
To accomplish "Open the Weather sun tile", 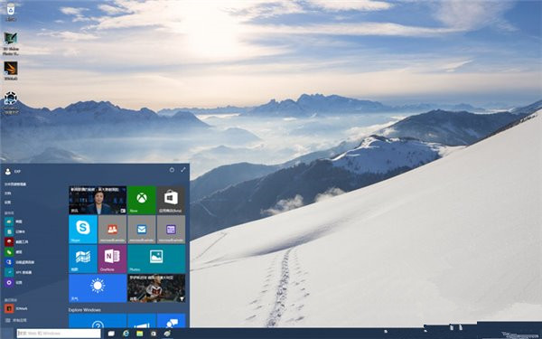I will click(x=98, y=288).
